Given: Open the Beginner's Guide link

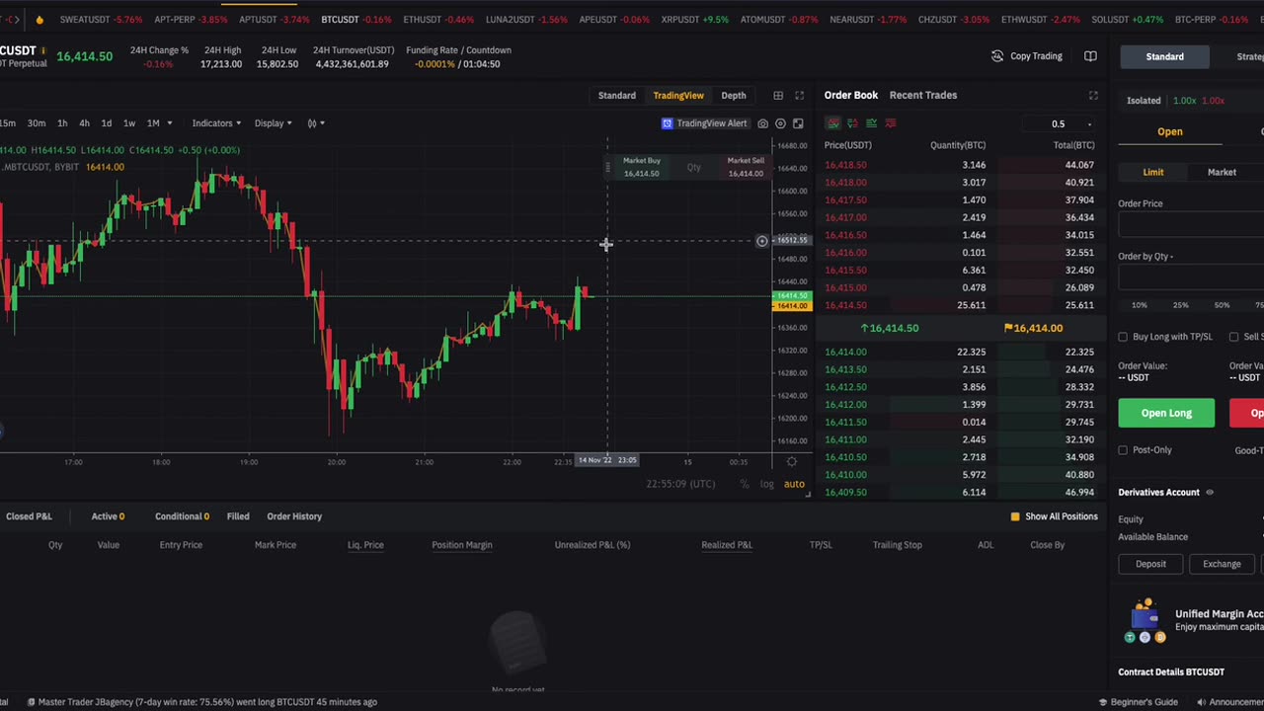Looking at the screenshot, I should click(1138, 702).
